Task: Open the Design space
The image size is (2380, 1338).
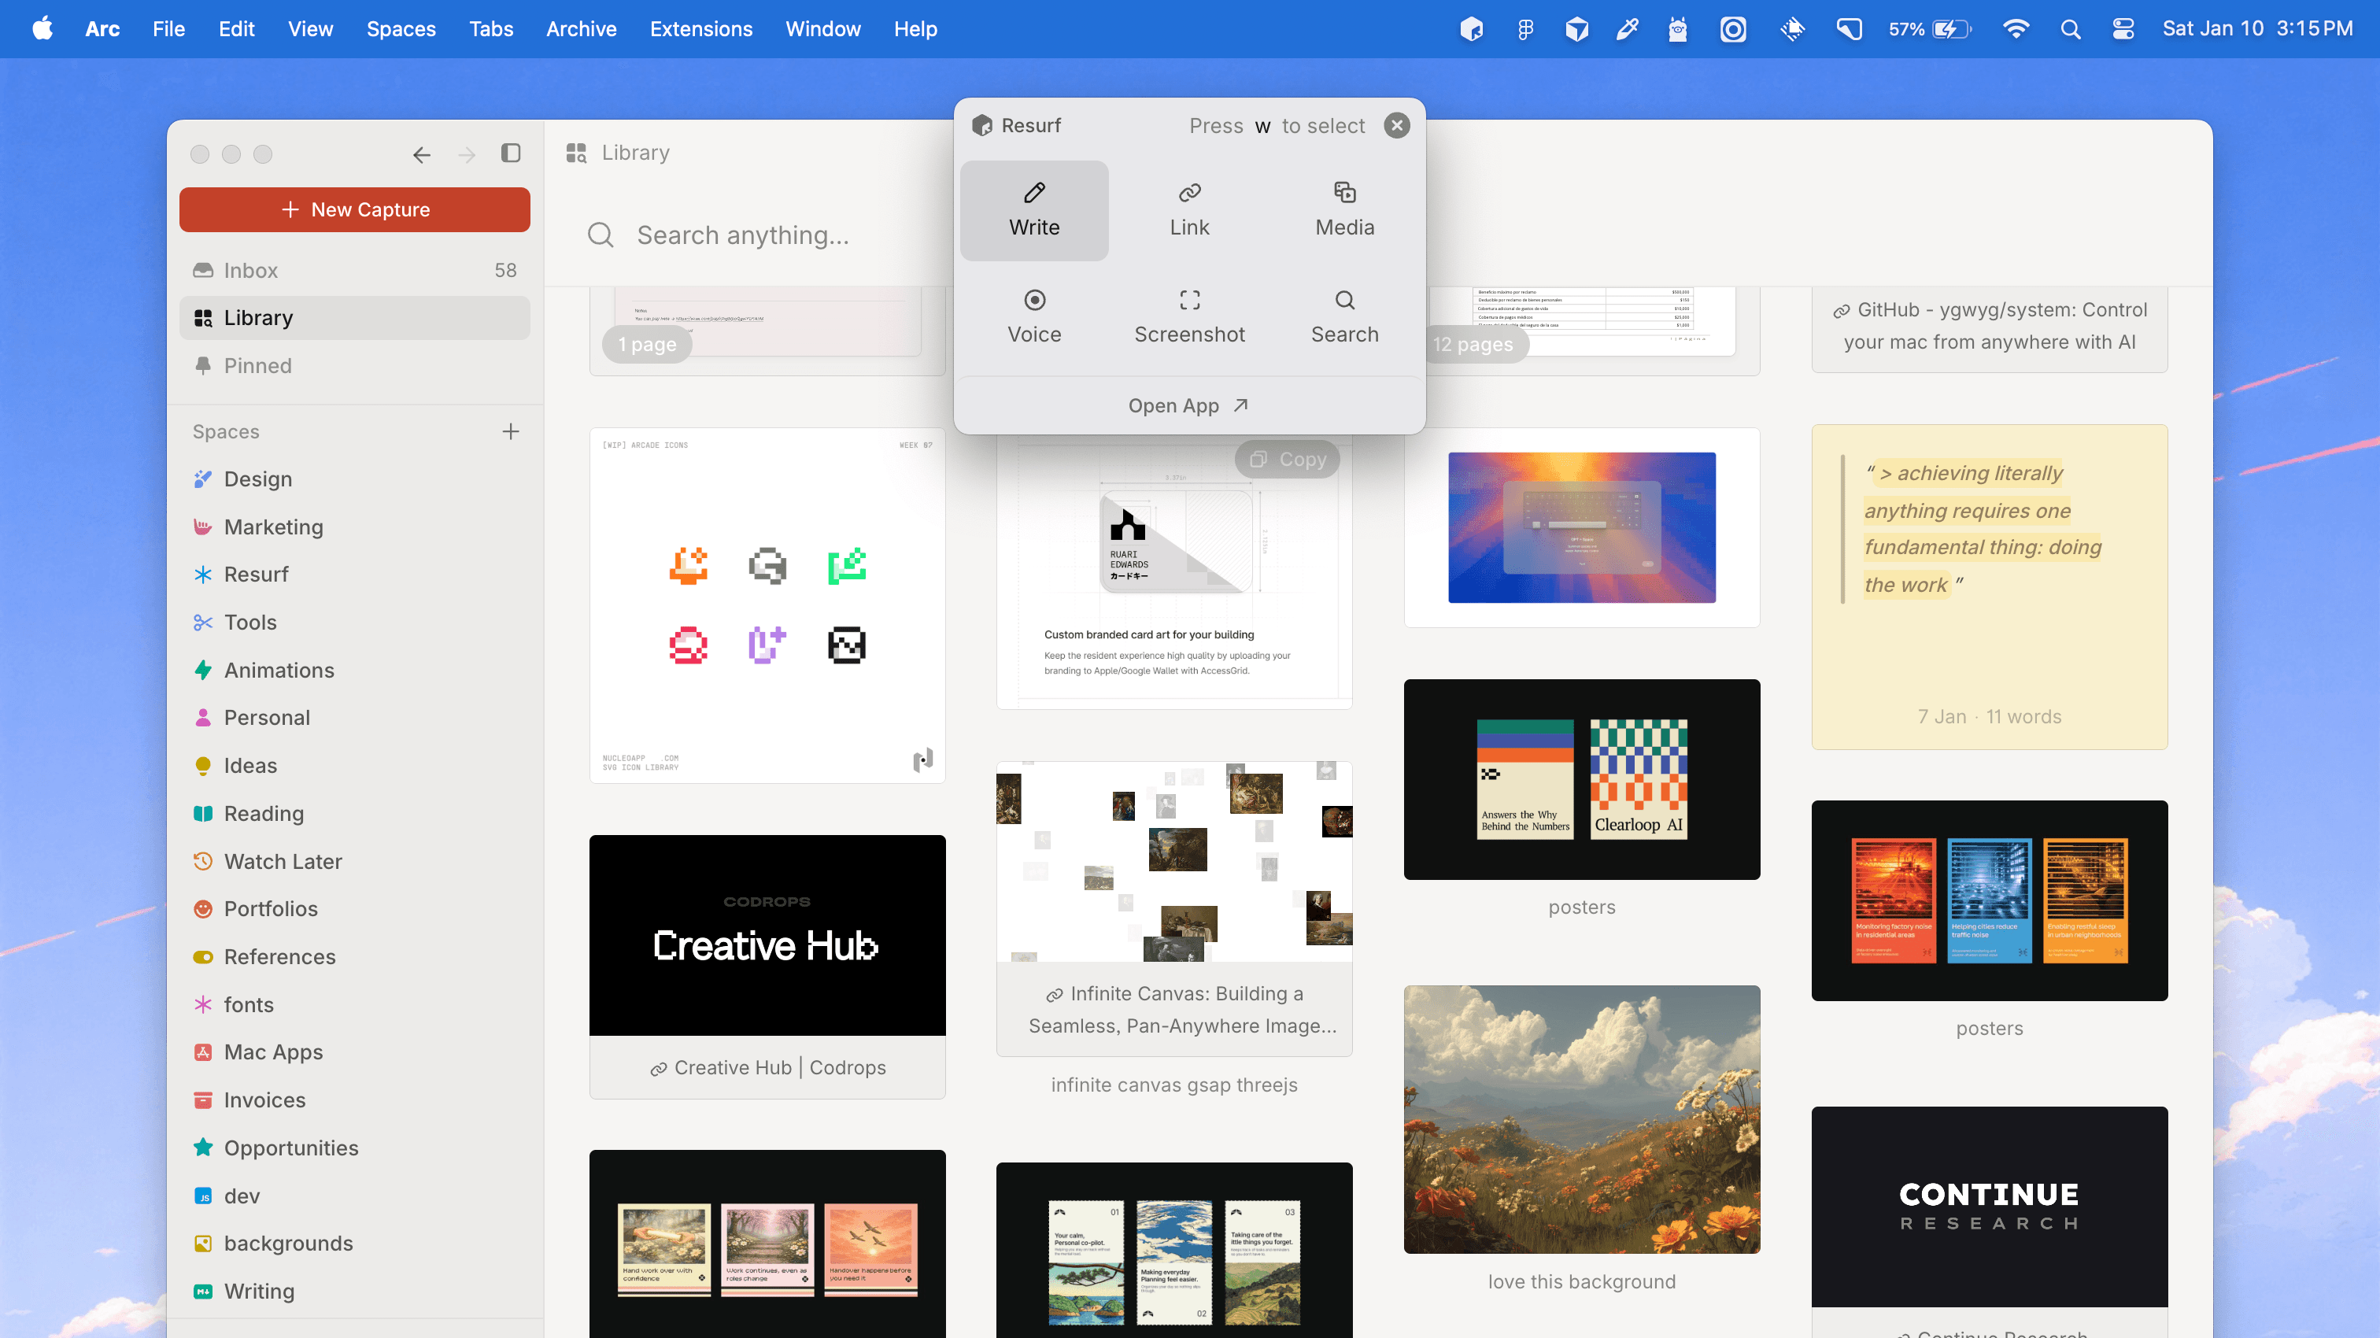Action: coord(258,479)
